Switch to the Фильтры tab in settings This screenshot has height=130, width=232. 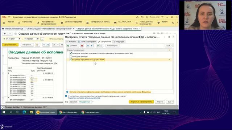click(71, 42)
